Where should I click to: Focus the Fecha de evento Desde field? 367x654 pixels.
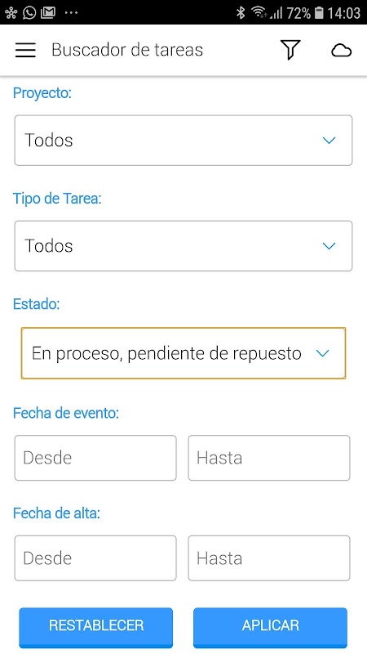[x=95, y=458]
